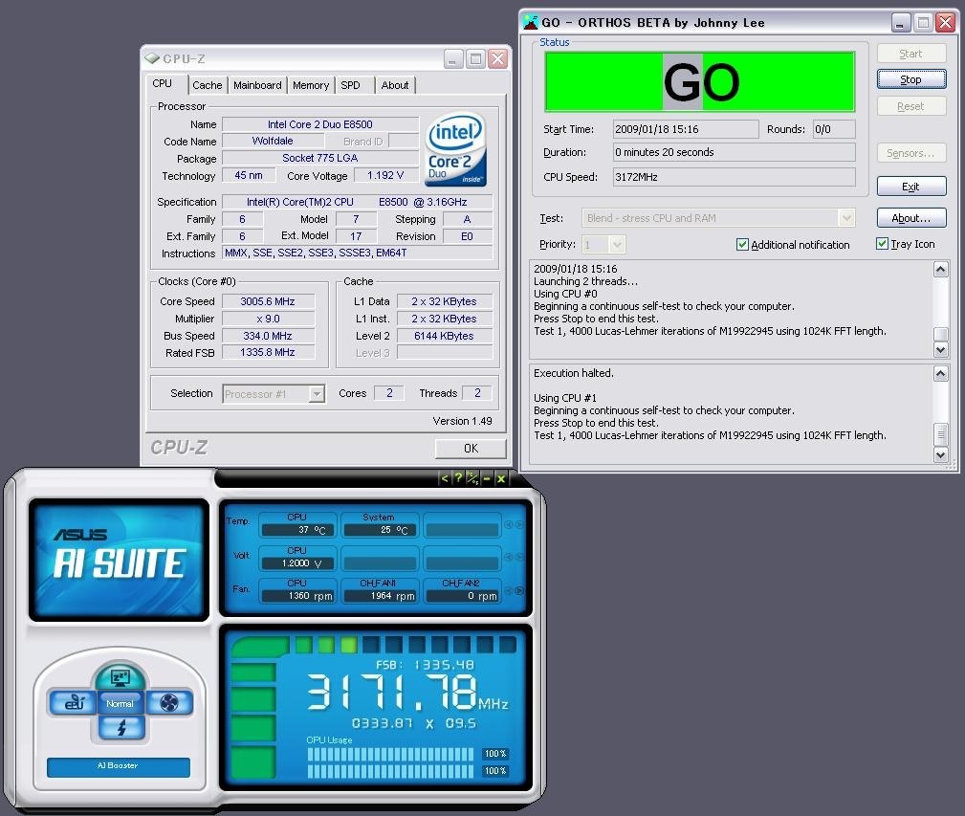The height and width of the screenshot is (816, 965).
Task: Toggle Additional notification checkbox
Action: pos(742,244)
